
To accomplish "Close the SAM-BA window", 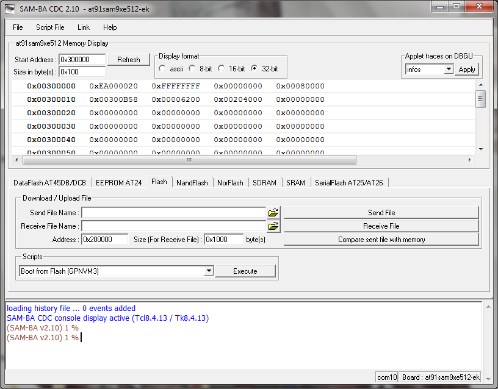I will 479,7.
